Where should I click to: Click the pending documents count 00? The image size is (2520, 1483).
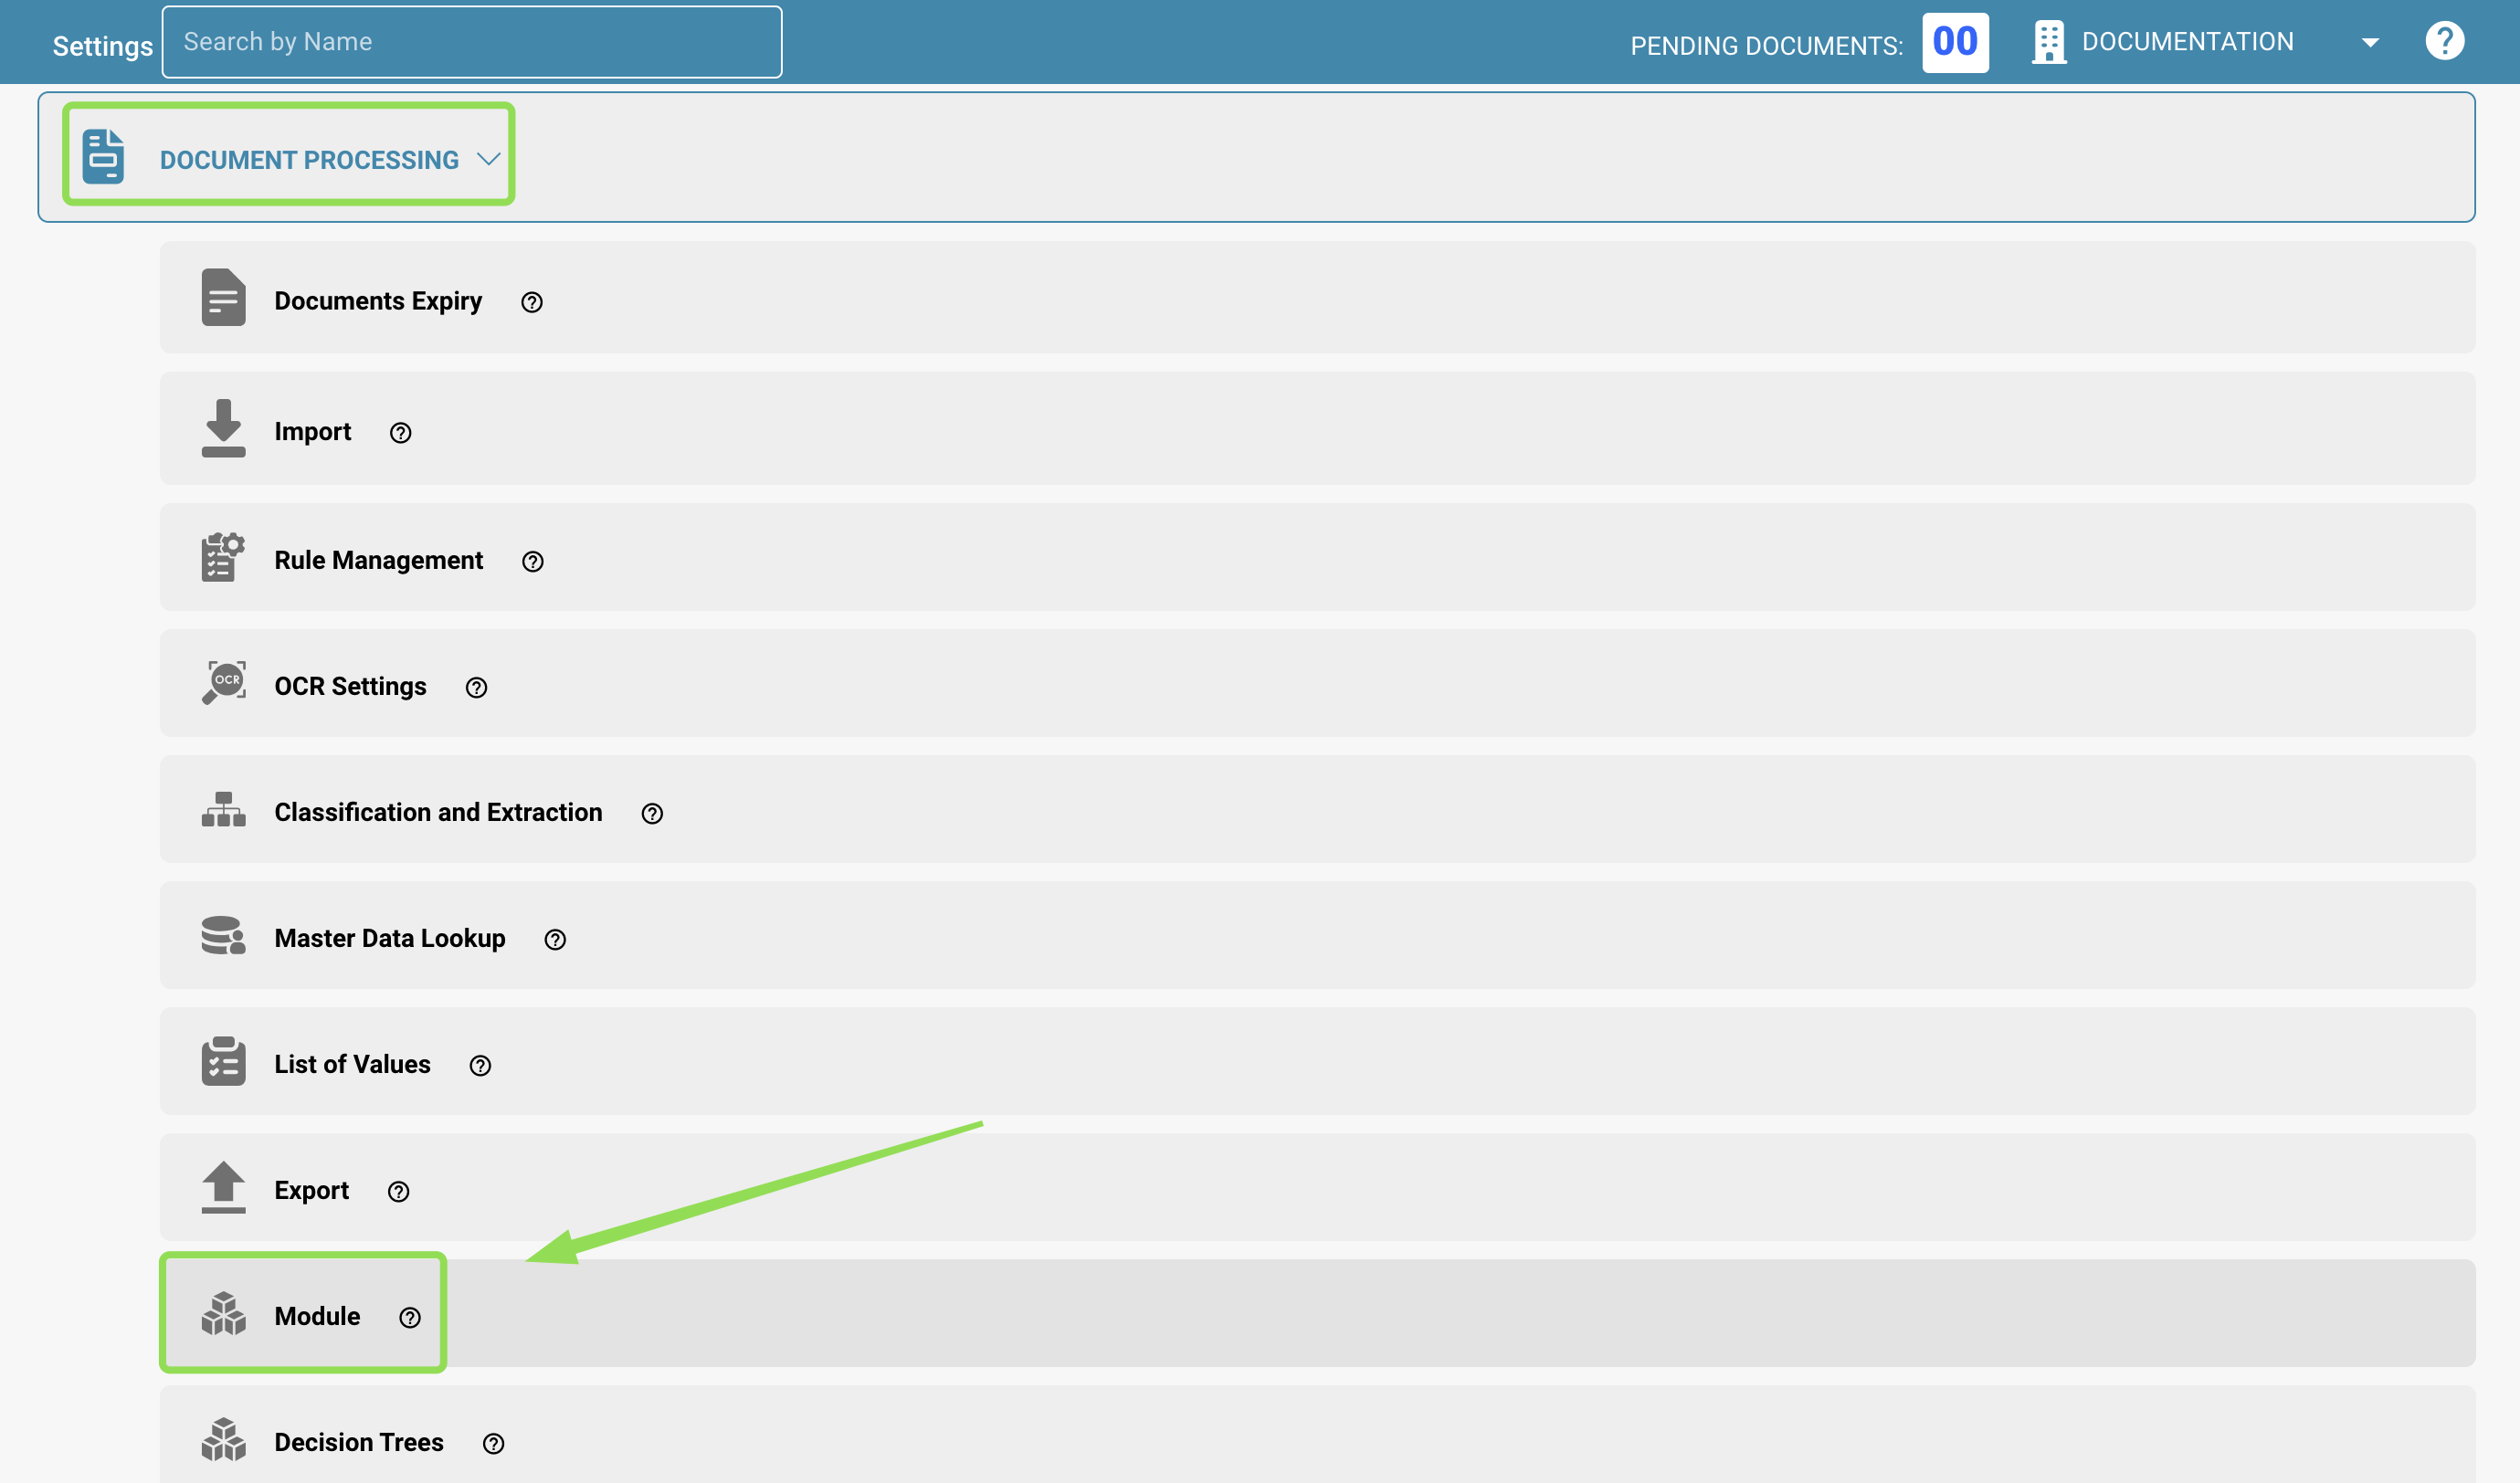click(1955, 42)
